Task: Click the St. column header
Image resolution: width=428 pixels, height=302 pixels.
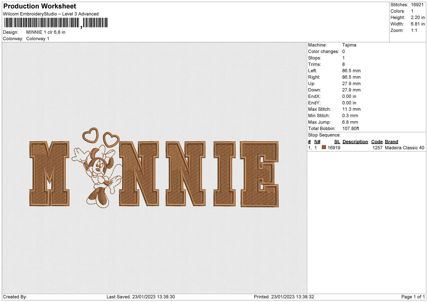Action: tap(337, 142)
